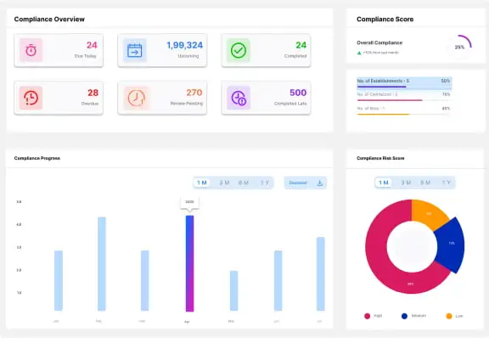
Task: Click the Due Today stopwatch icon
Action: (31, 50)
